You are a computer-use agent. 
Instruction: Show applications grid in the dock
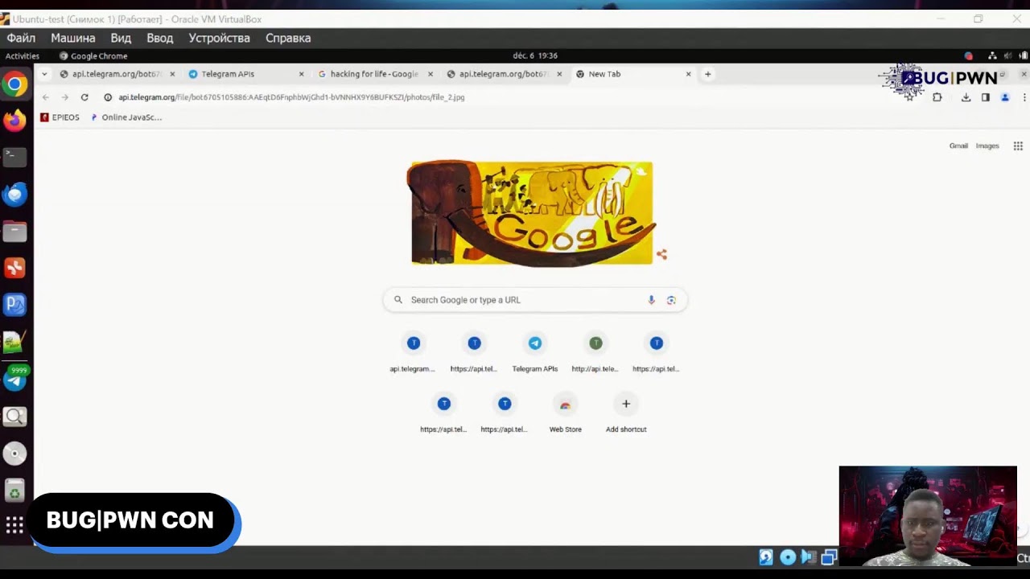click(x=14, y=526)
